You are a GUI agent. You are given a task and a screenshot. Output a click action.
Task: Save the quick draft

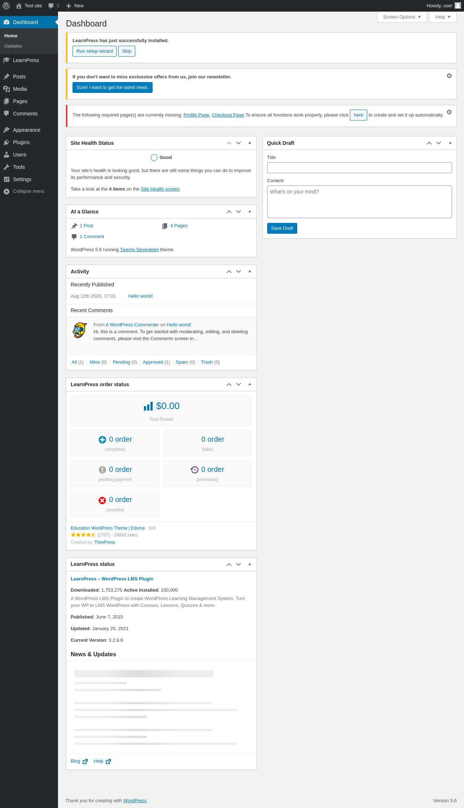click(x=282, y=228)
